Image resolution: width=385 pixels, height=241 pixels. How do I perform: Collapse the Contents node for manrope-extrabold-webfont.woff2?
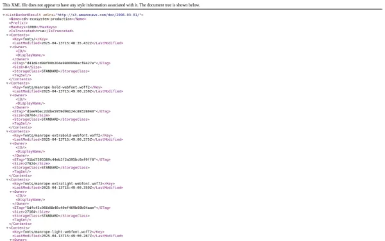(7, 132)
